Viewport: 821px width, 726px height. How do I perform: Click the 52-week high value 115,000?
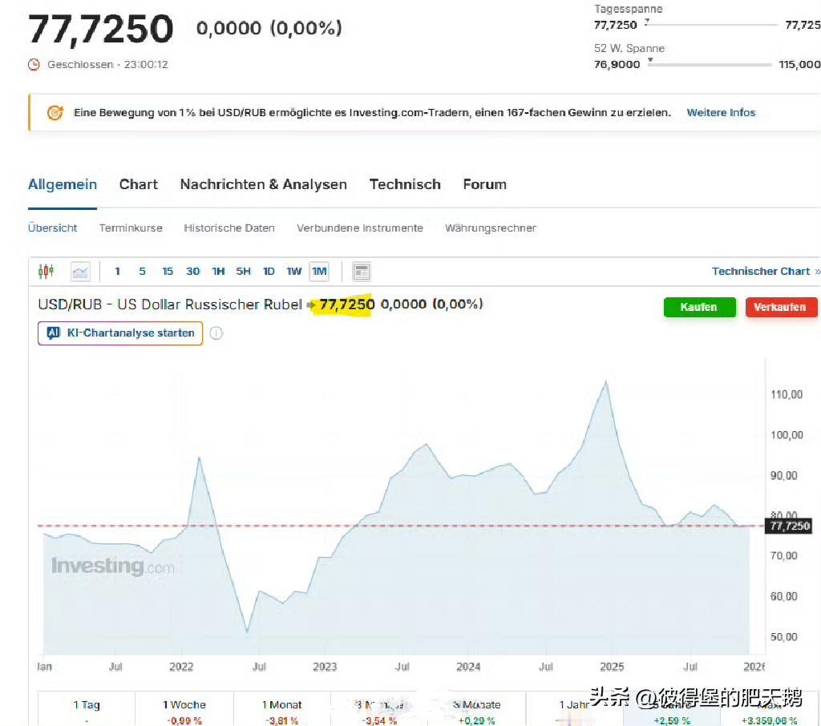[x=799, y=64]
